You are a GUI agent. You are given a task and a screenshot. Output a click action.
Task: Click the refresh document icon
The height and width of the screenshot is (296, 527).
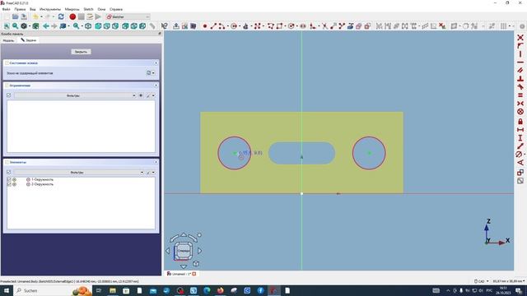[61, 16]
